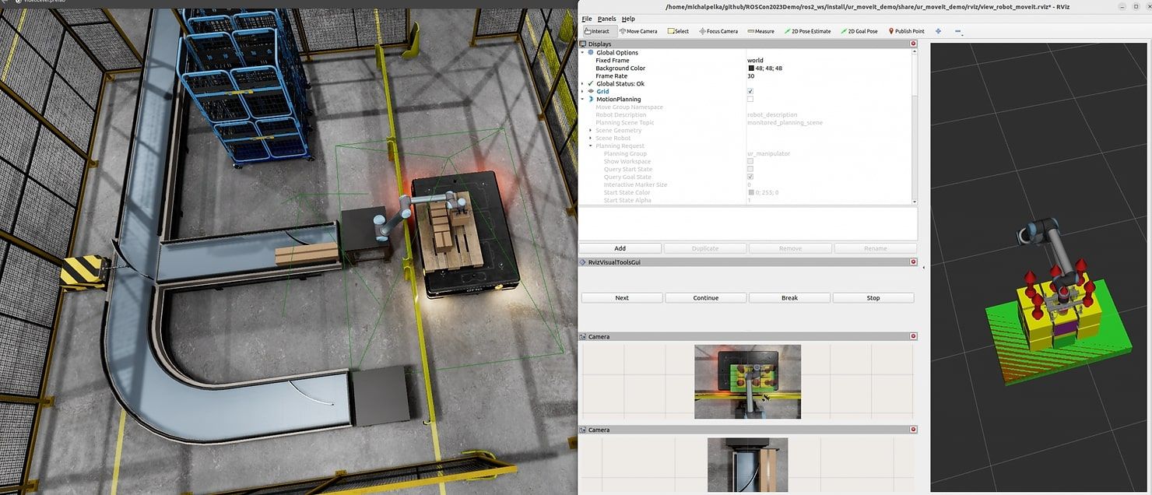Click the 'Planning Scene Topic' row label

tap(625, 122)
